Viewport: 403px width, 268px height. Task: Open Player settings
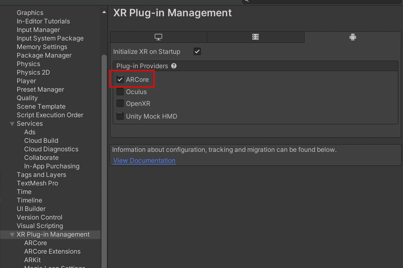[26, 81]
